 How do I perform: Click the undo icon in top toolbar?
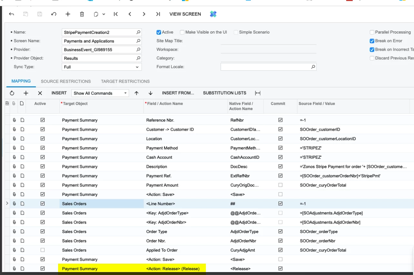point(54,14)
